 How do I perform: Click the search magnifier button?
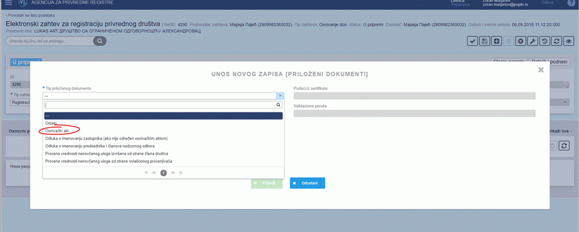coord(100,41)
